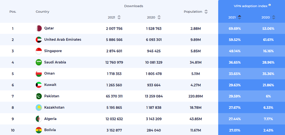The width and height of the screenshot is (285, 135).
Task: Click the United Arab Emirates flag icon
Action: (39, 40)
